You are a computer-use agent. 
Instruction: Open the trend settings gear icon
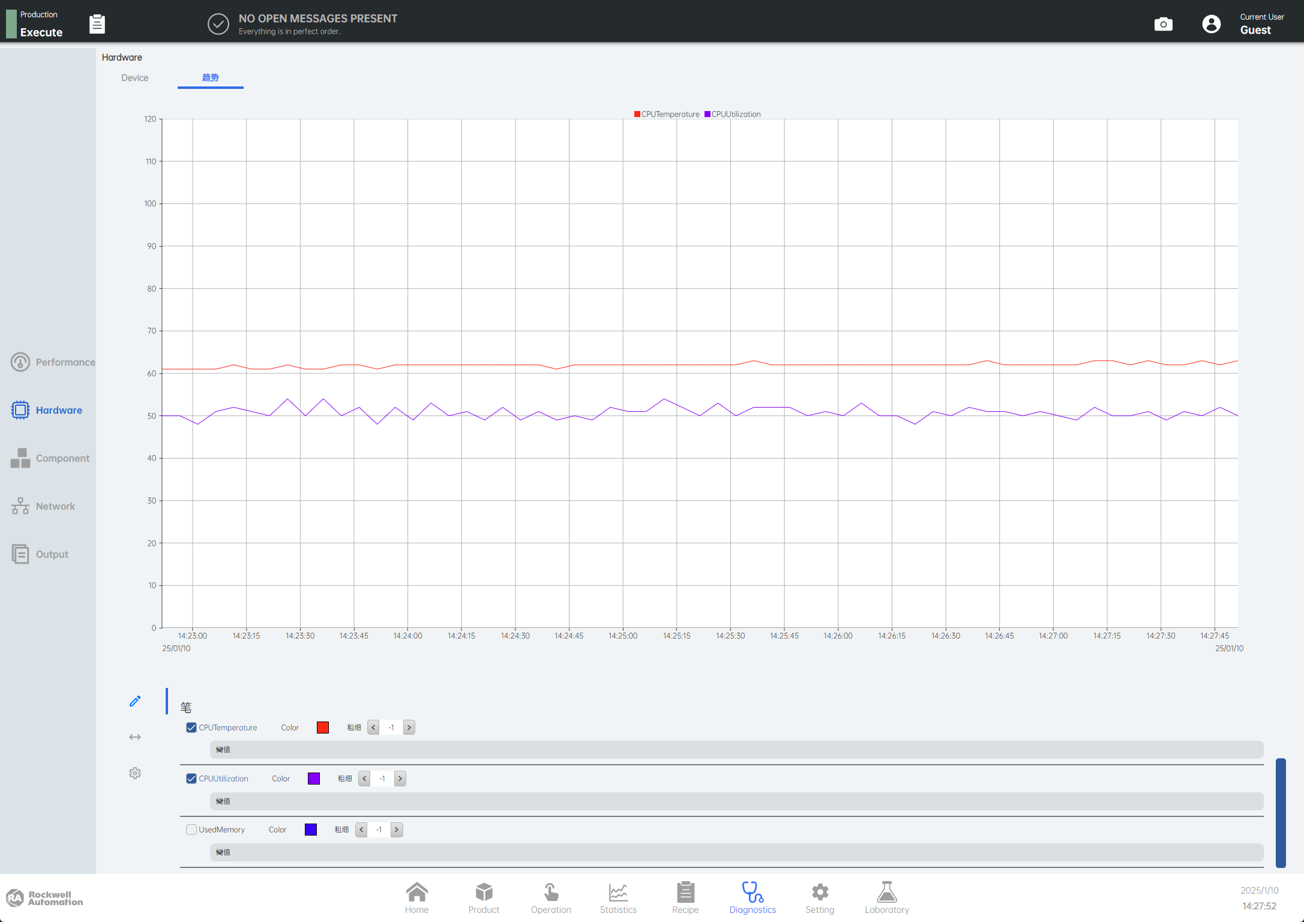click(x=135, y=773)
